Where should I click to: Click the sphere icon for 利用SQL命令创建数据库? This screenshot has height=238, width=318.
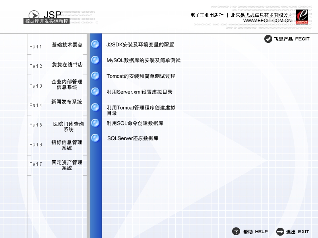click(x=95, y=123)
